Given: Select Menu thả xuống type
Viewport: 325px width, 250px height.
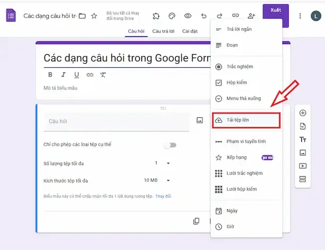Looking at the screenshot, I should click(x=246, y=98).
